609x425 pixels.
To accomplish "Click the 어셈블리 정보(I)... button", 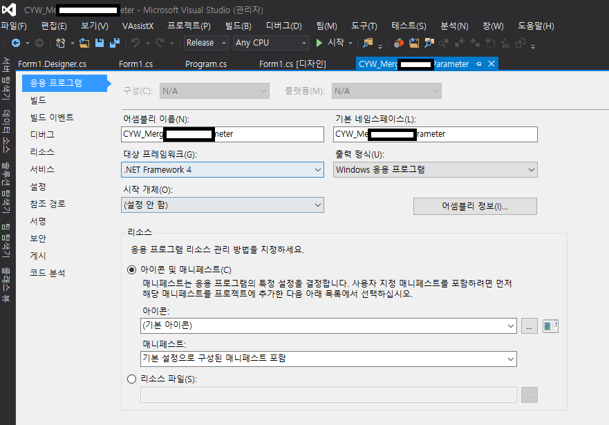I will coord(475,206).
